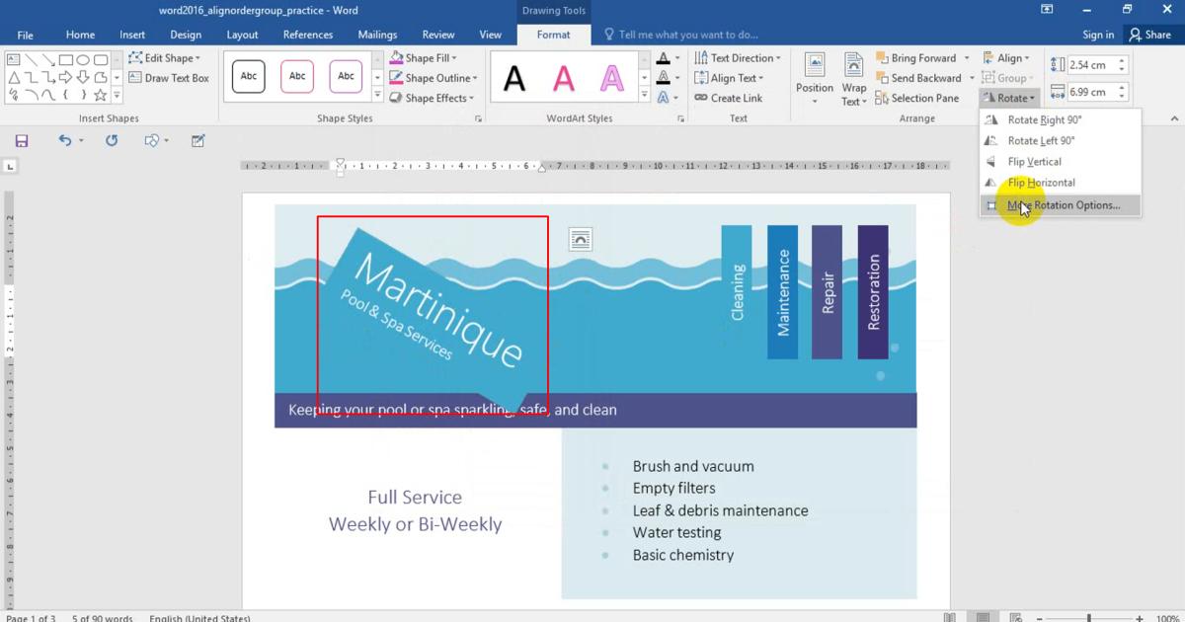Save the document from Quick Access Toolbar
Screen dimensions: 1185x622
click(x=22, y=141)
